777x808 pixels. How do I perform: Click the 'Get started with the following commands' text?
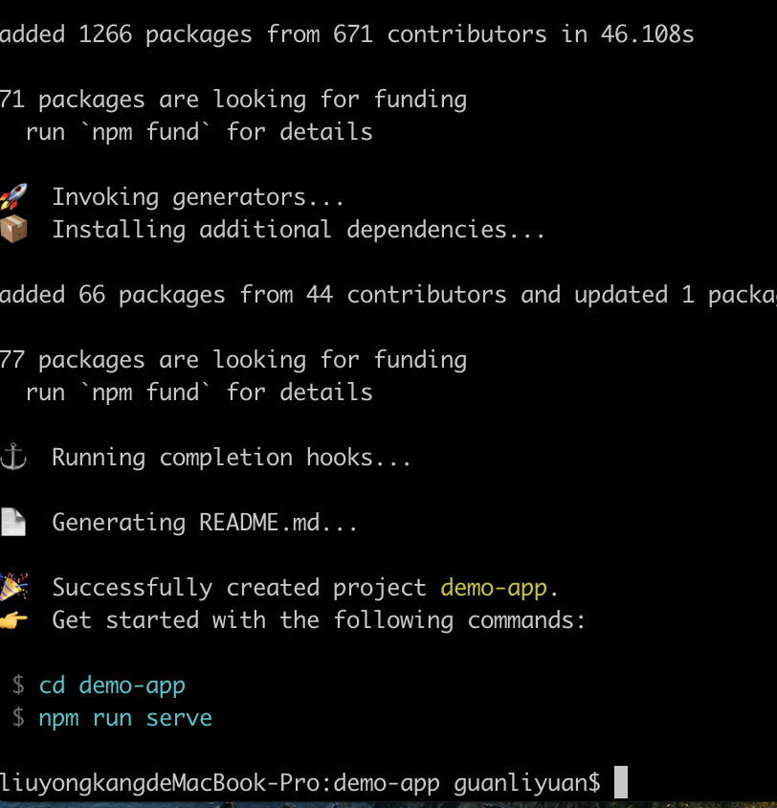coord(319,620)
